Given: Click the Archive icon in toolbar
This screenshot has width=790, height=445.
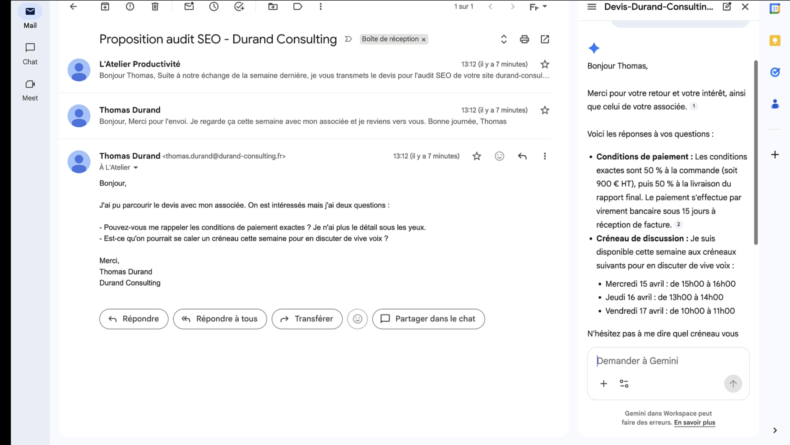Looking at the screenshot, I should 105,7.
